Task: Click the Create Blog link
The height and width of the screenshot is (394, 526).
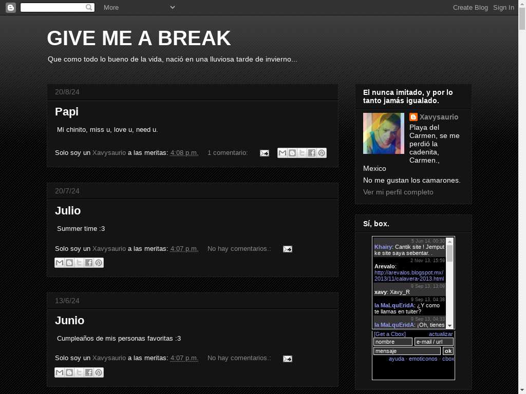Action: click(470, 7)
